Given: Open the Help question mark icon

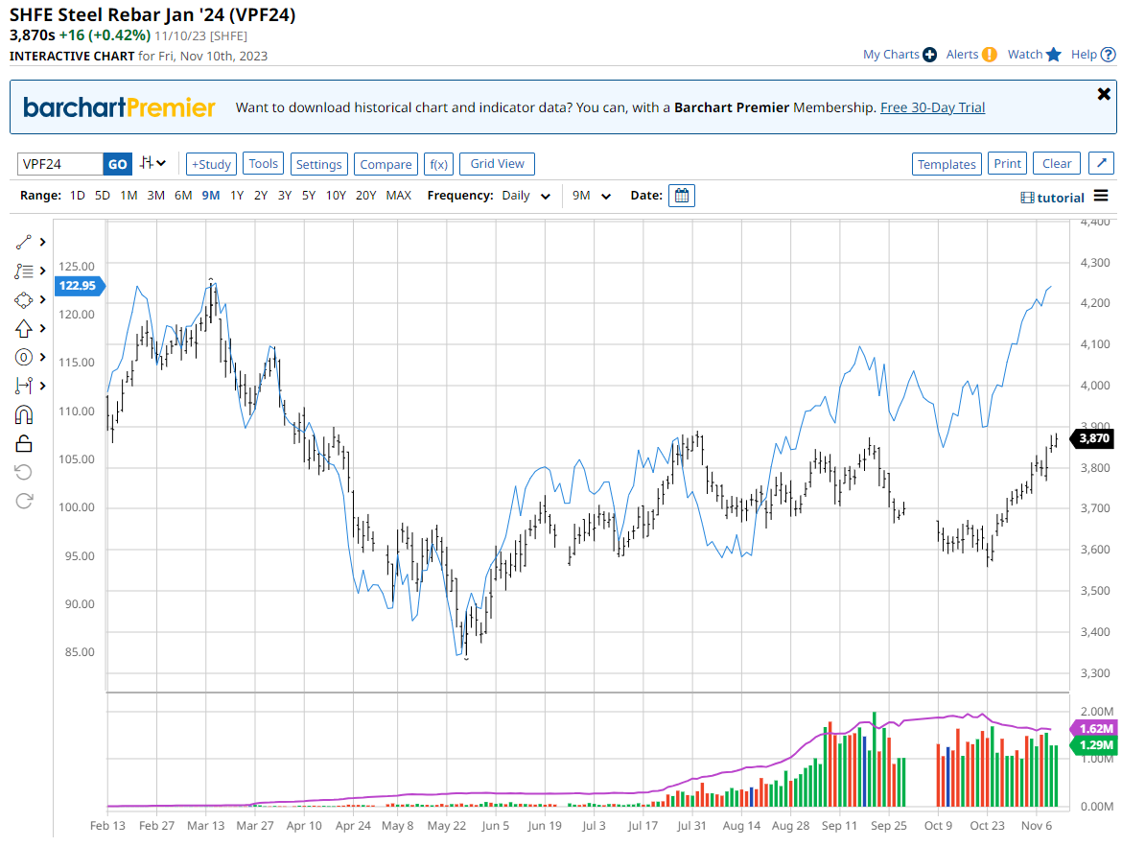Looking at the screenshot, I should pyautogui.click(x=1108, y=55).
